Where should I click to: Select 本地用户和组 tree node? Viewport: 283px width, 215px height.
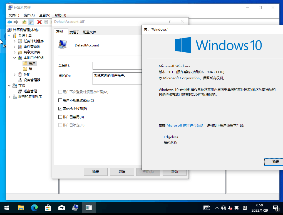click(x=34, y=58)
